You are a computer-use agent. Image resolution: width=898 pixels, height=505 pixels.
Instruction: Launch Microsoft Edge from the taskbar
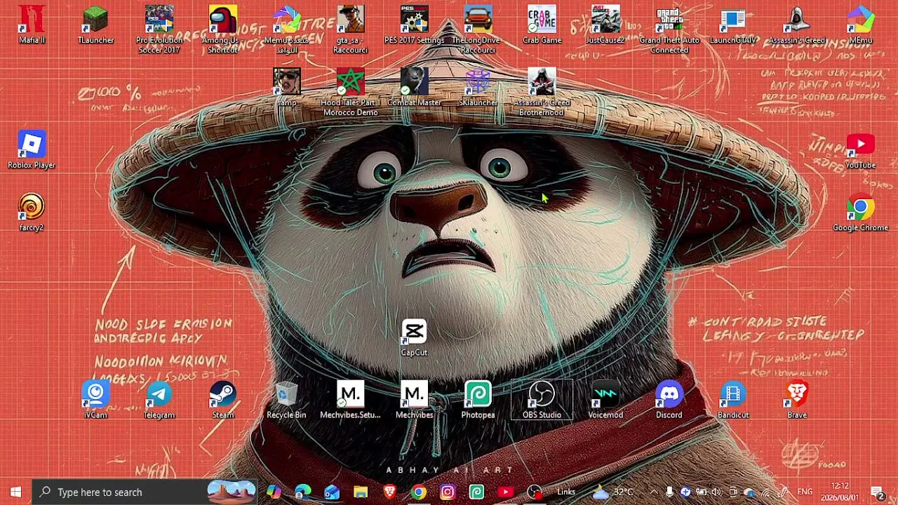(302, 492)
